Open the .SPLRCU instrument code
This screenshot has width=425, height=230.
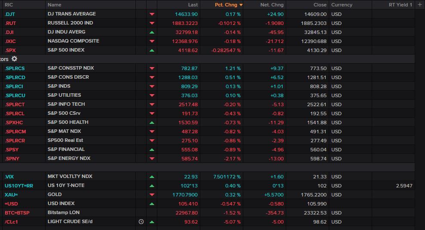[15, 95]
